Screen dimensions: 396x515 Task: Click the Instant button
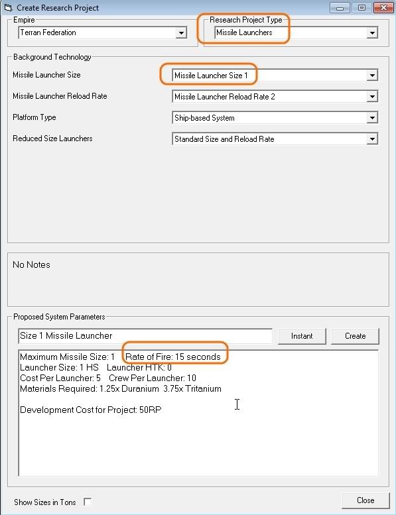[302, 336]
